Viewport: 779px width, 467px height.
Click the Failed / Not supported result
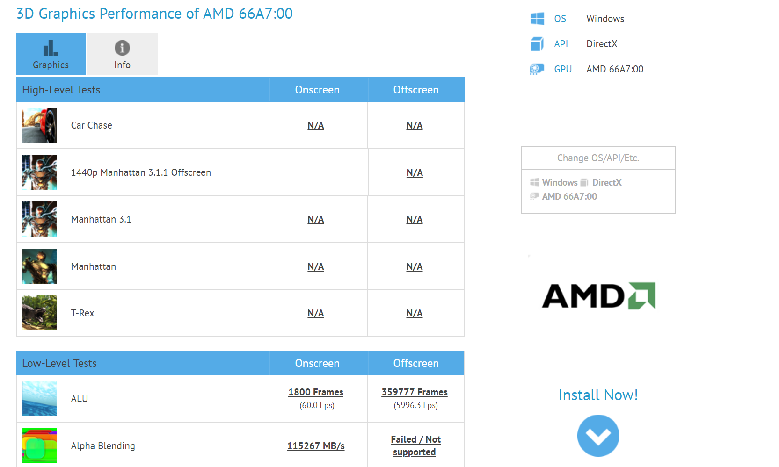click(415, 445)
